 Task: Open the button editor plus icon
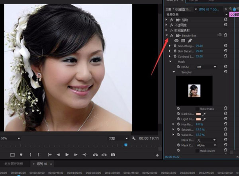tap(157, 155)
